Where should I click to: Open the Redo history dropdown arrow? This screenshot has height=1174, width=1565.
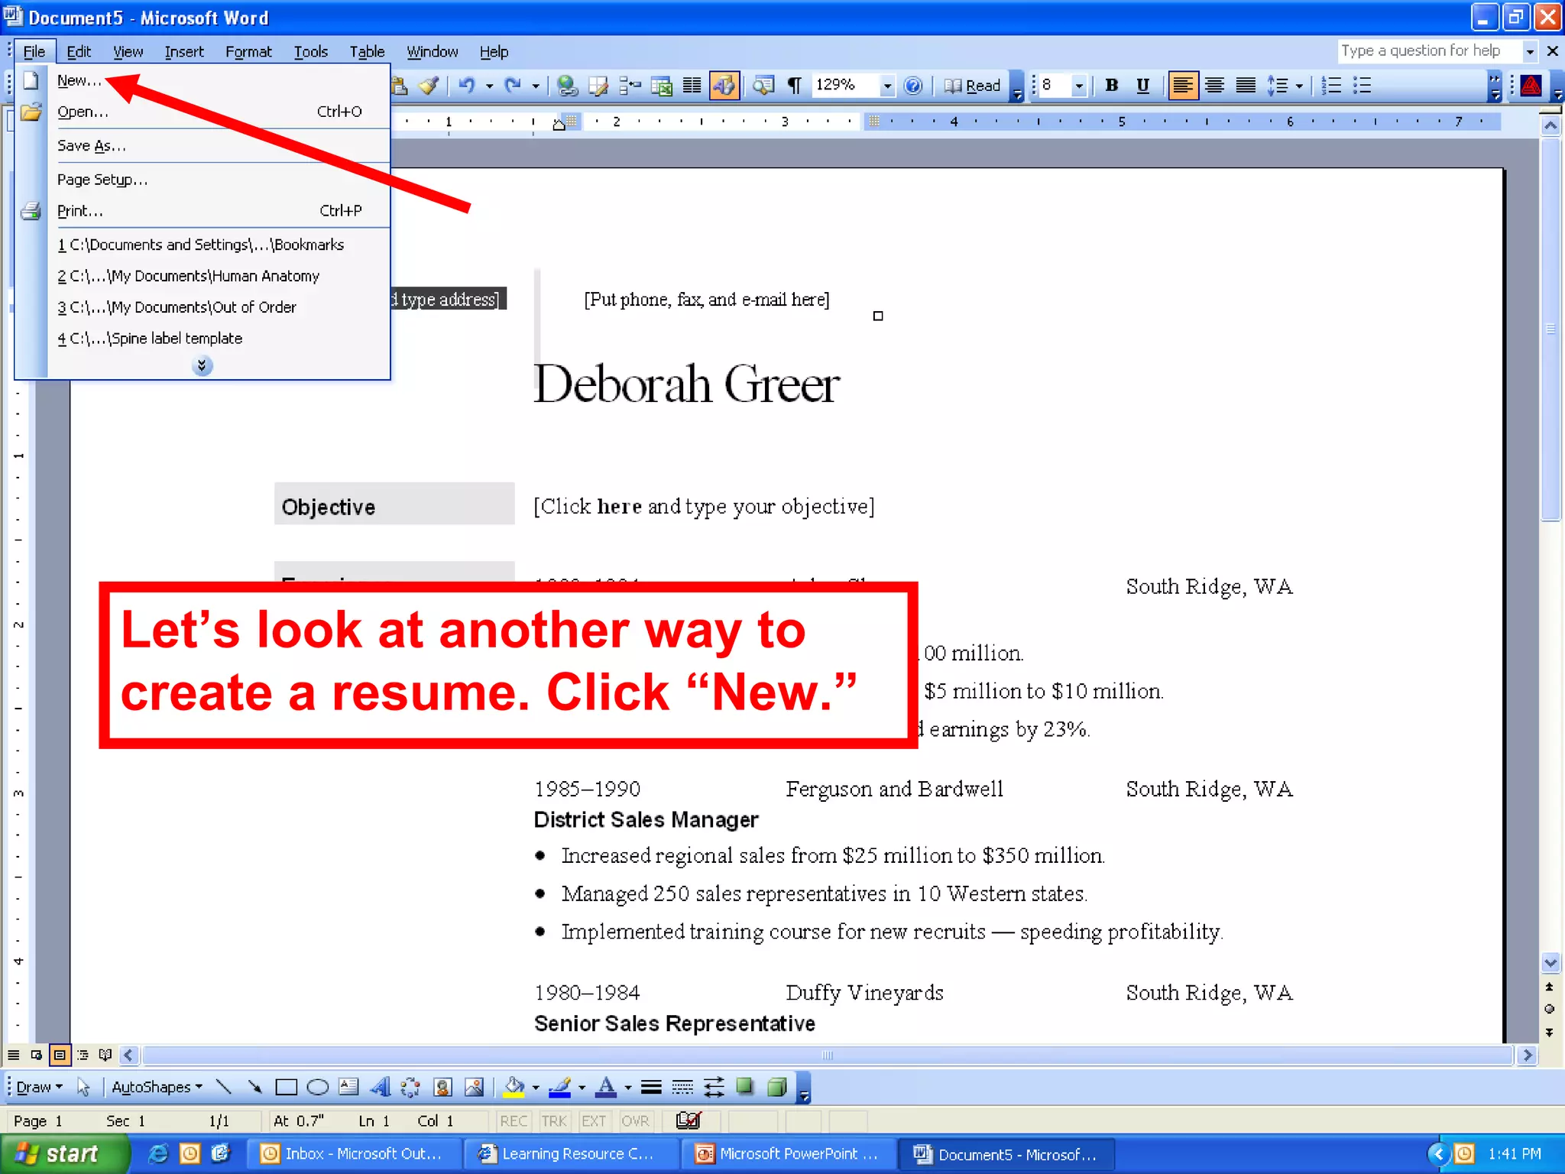(x=536, y=86)
